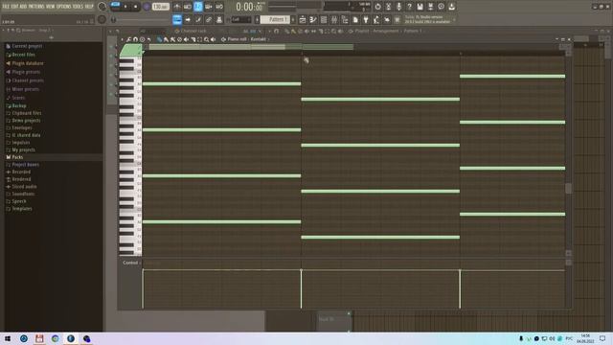Screen dimensions: 613x345
Task: Click the floppy disk save icon
Action: pos(420,7)
